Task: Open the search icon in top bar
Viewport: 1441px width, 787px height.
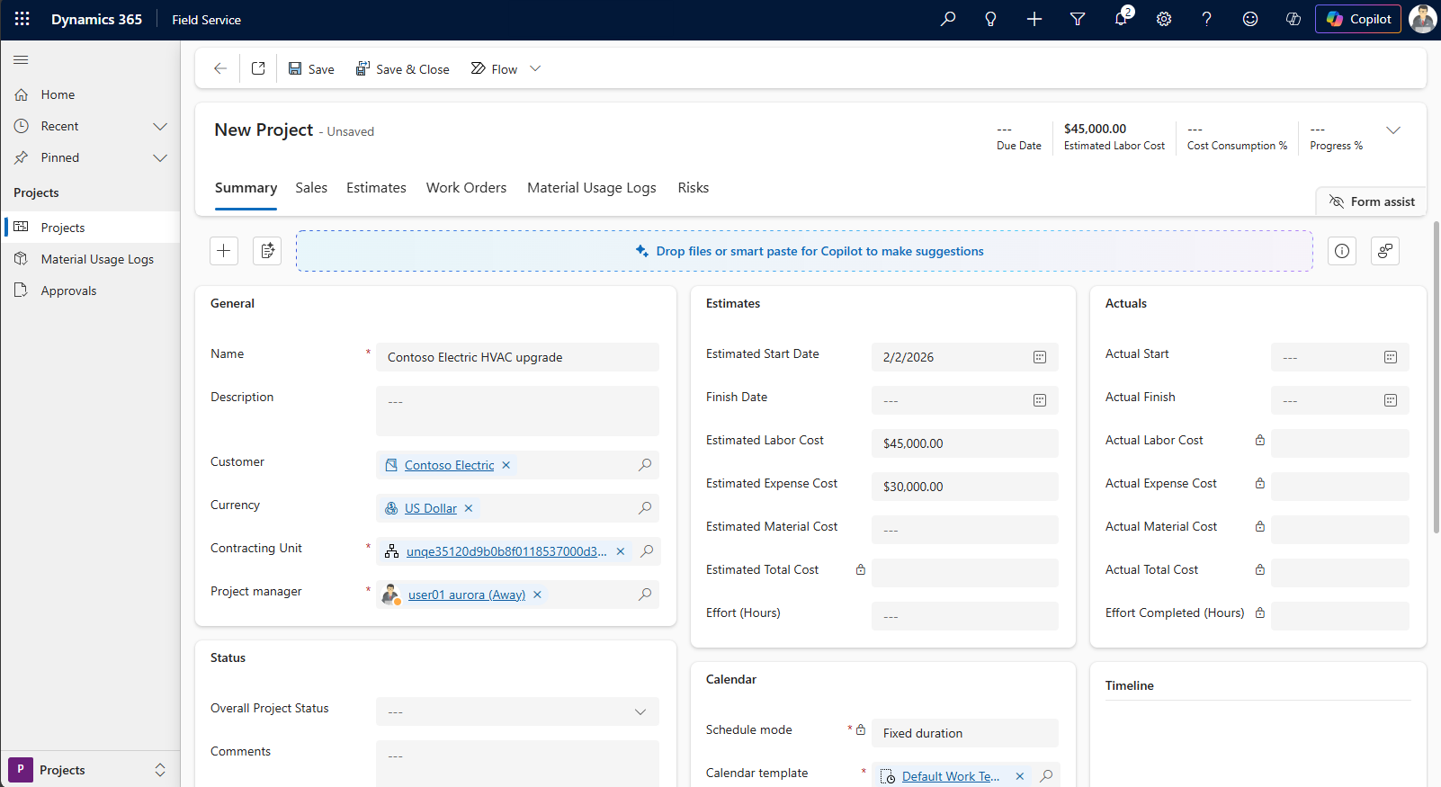Action: (948, 19)
